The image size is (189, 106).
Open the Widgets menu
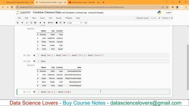point(69,18)
